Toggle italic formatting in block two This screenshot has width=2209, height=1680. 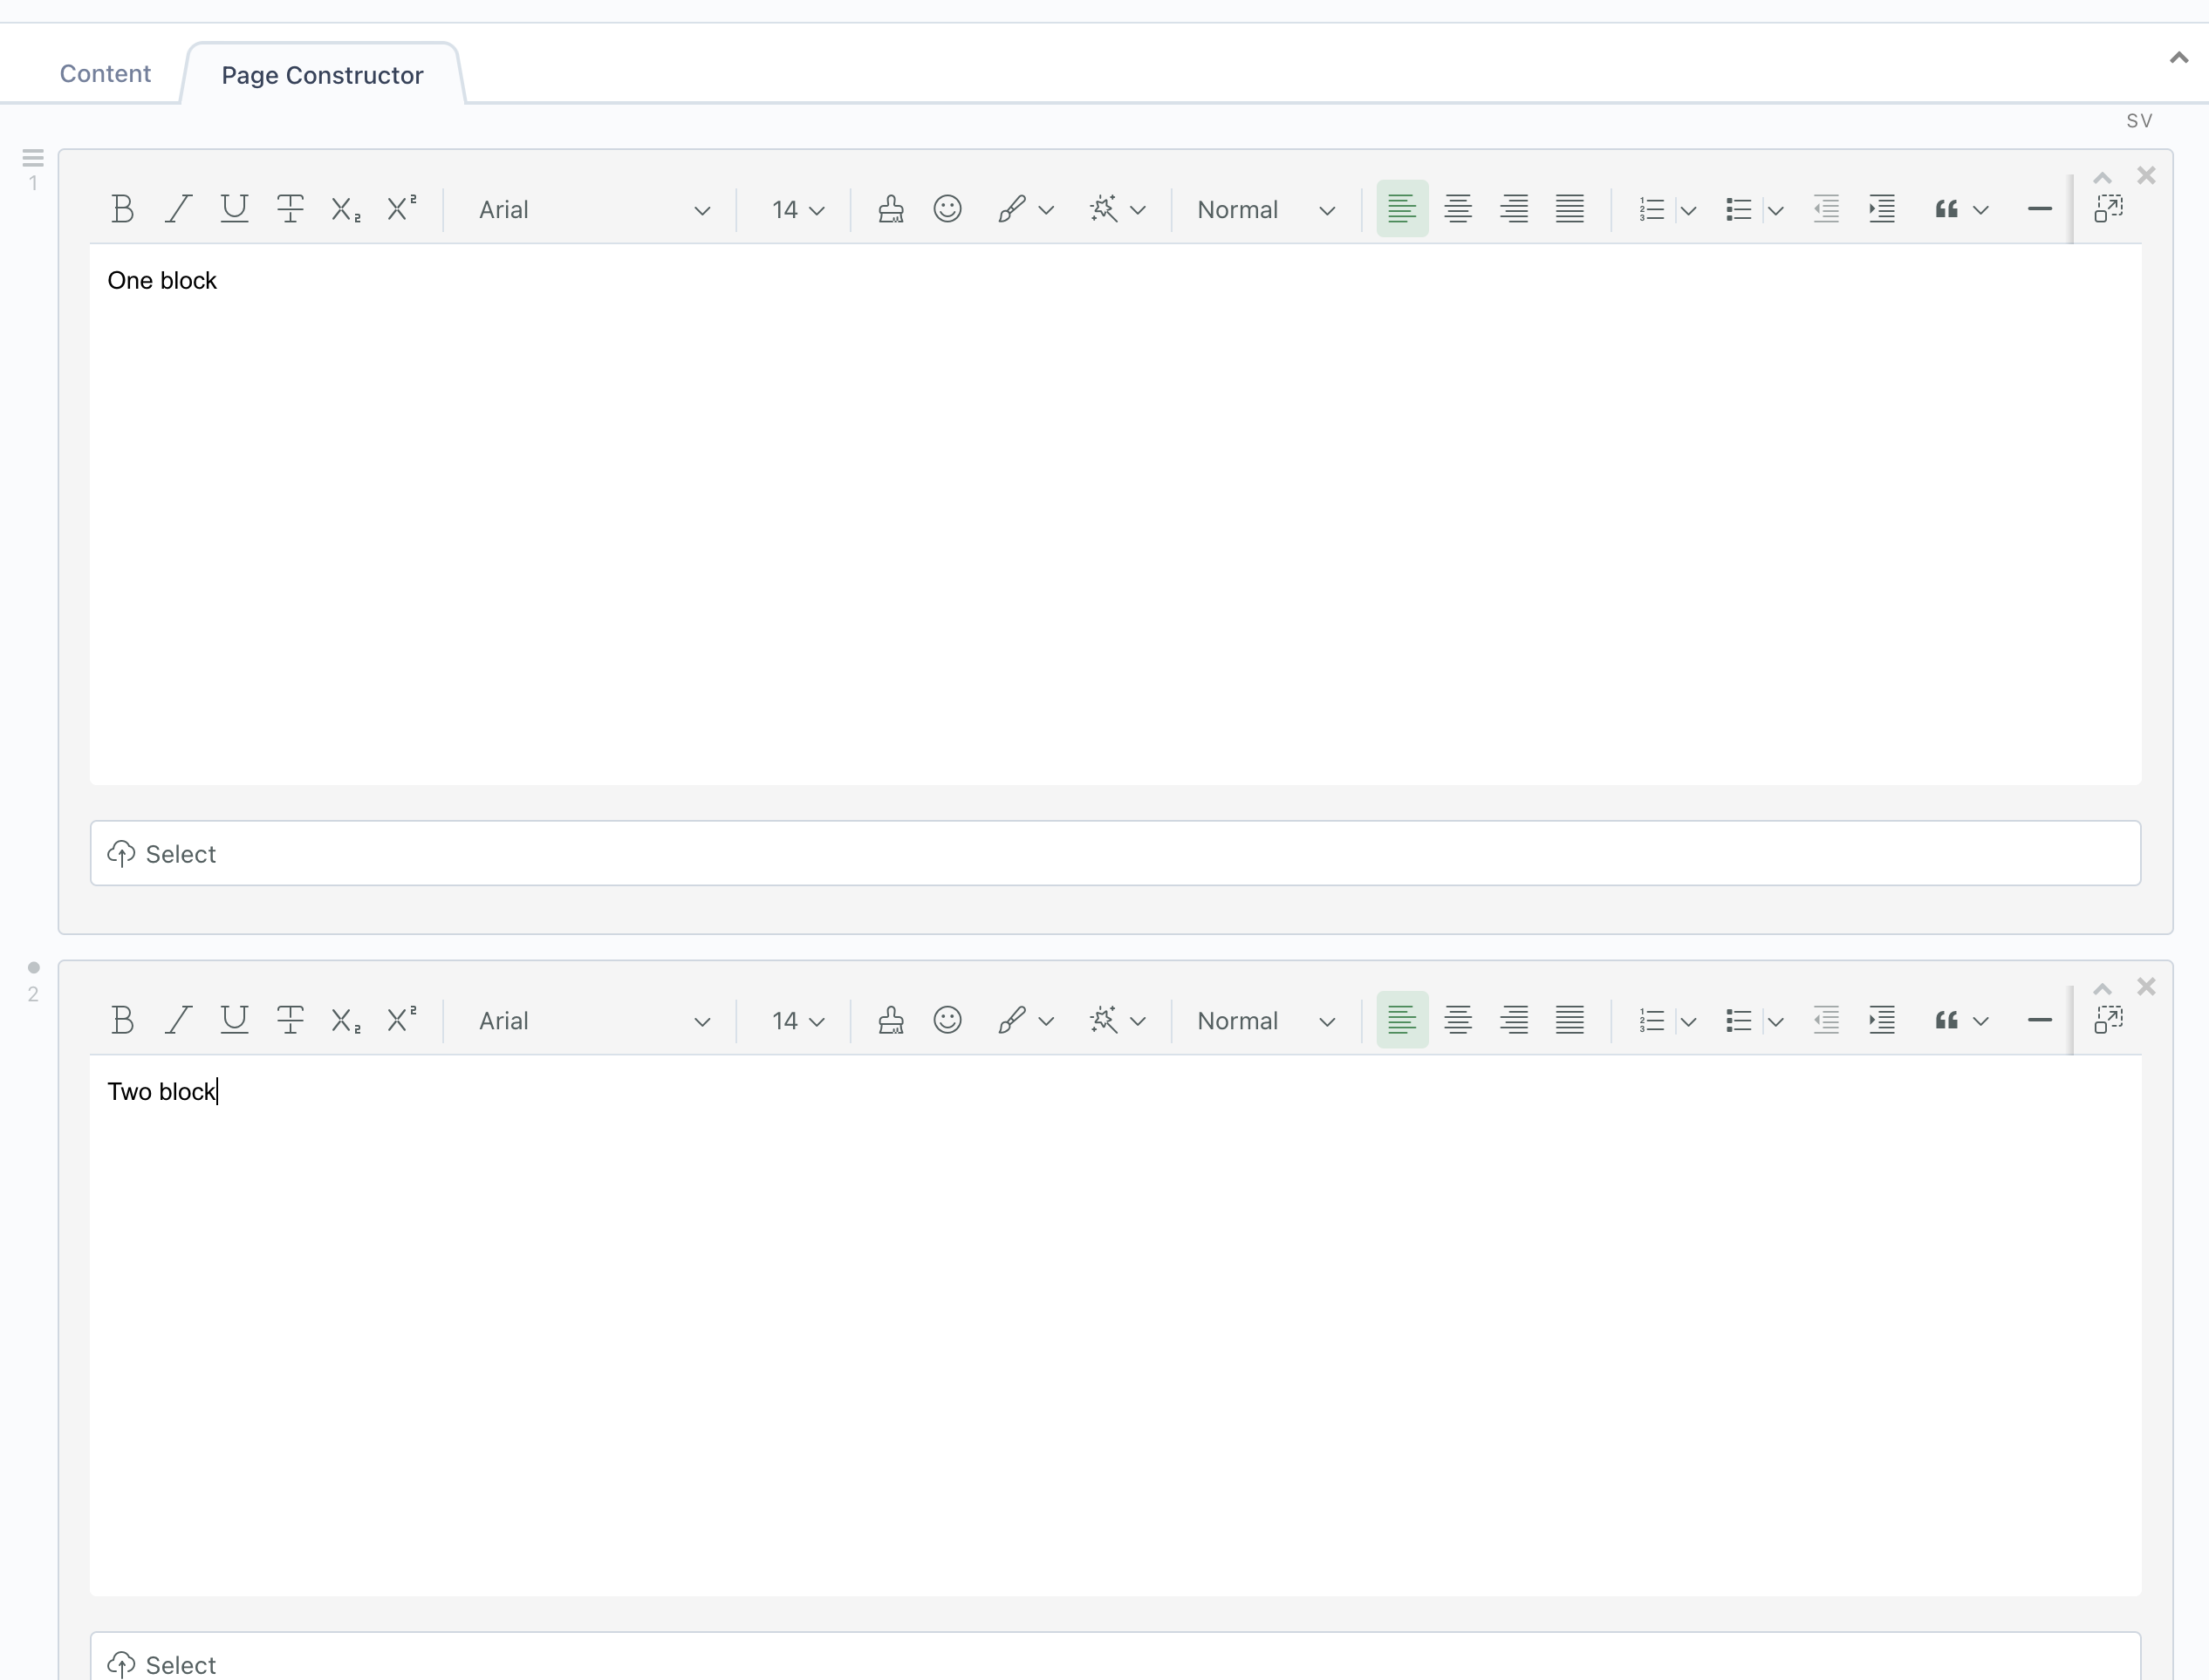tap(178, 1020)
